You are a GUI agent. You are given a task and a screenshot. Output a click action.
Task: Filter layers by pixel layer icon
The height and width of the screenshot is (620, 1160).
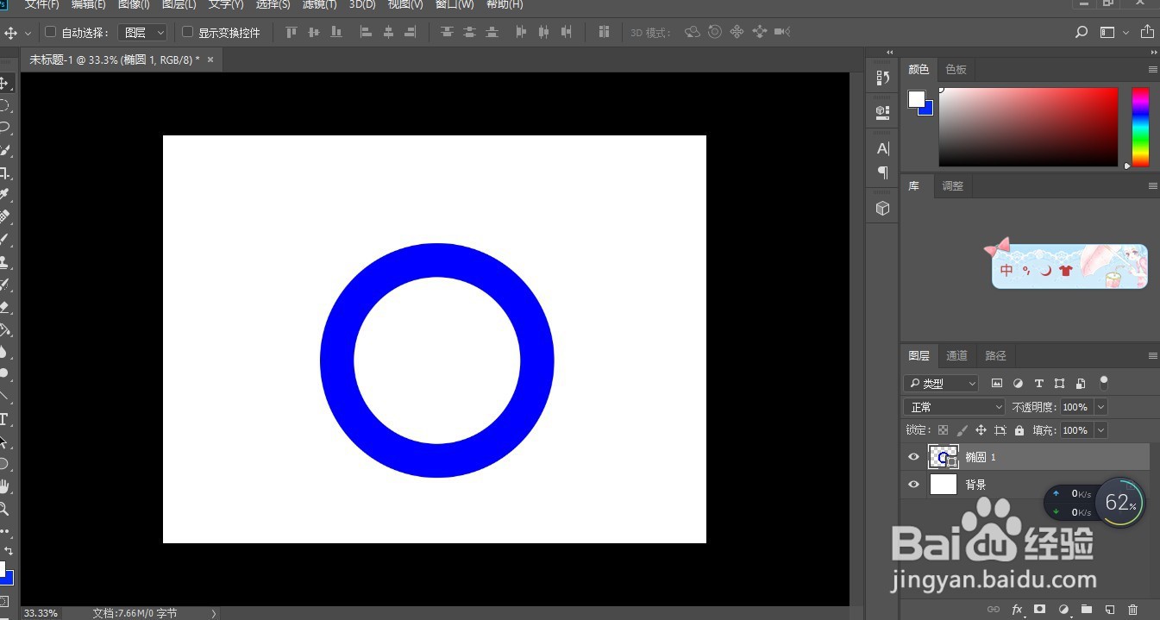997,383
